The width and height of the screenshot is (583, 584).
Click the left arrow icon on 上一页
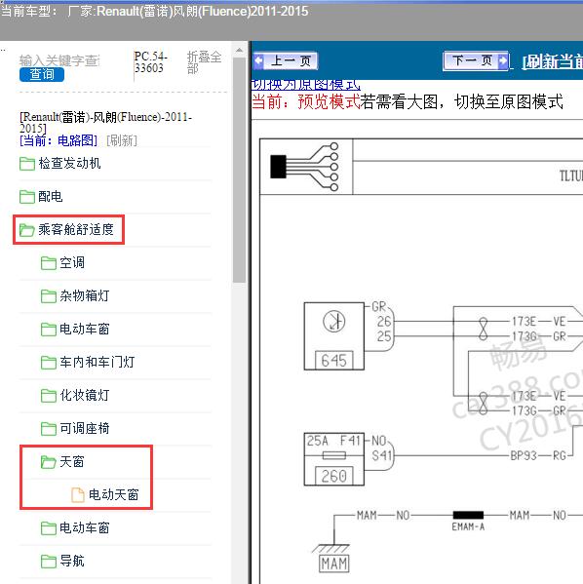[259, 60]
